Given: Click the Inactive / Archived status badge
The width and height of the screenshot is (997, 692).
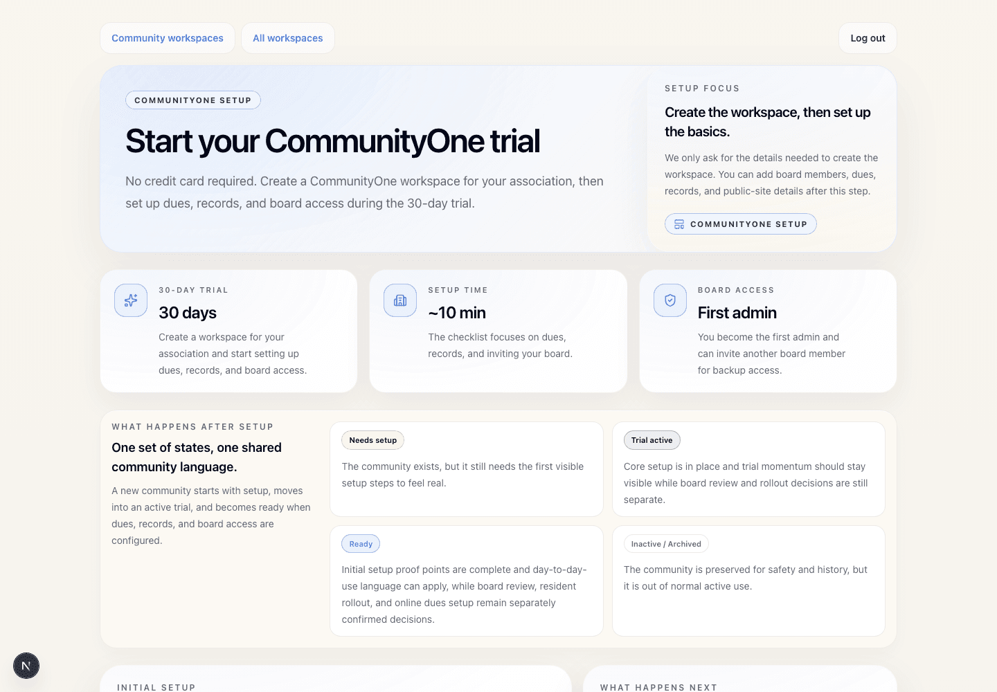Looking at the screenshot, I should pos(666,544).
